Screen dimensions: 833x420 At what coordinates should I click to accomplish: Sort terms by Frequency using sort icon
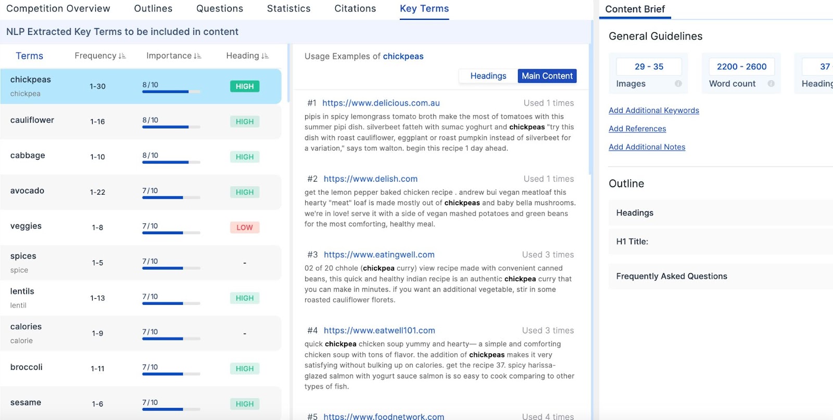point(122,56)
